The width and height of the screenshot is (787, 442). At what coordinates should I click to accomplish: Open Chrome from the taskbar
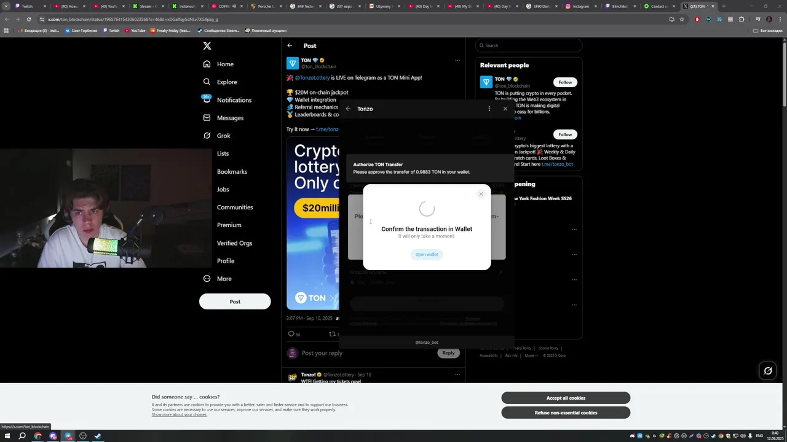pyautogui.click(x=38, y=436)
